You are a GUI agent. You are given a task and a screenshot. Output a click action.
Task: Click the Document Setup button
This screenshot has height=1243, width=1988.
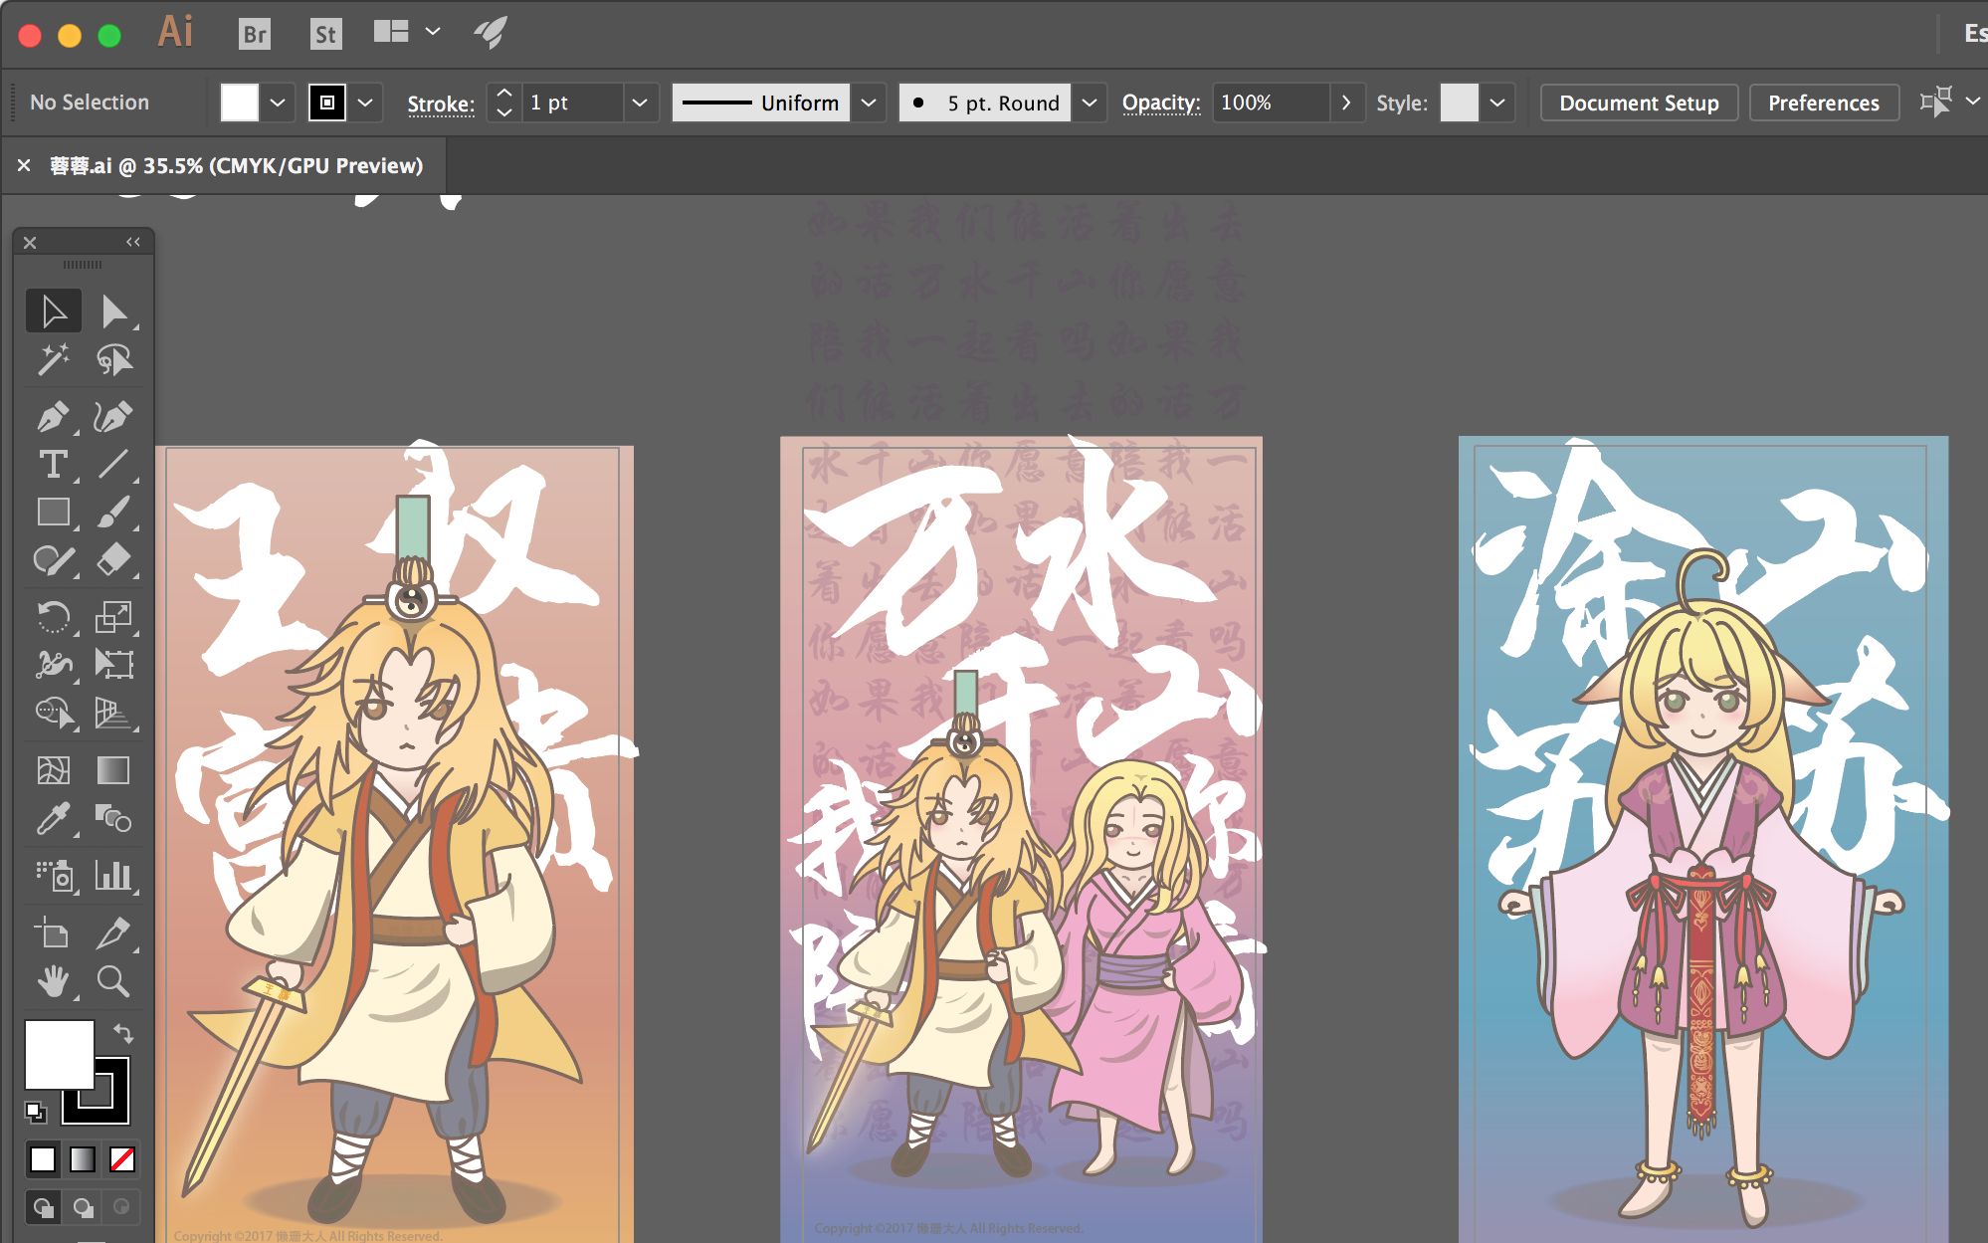tap(1638, 102)
